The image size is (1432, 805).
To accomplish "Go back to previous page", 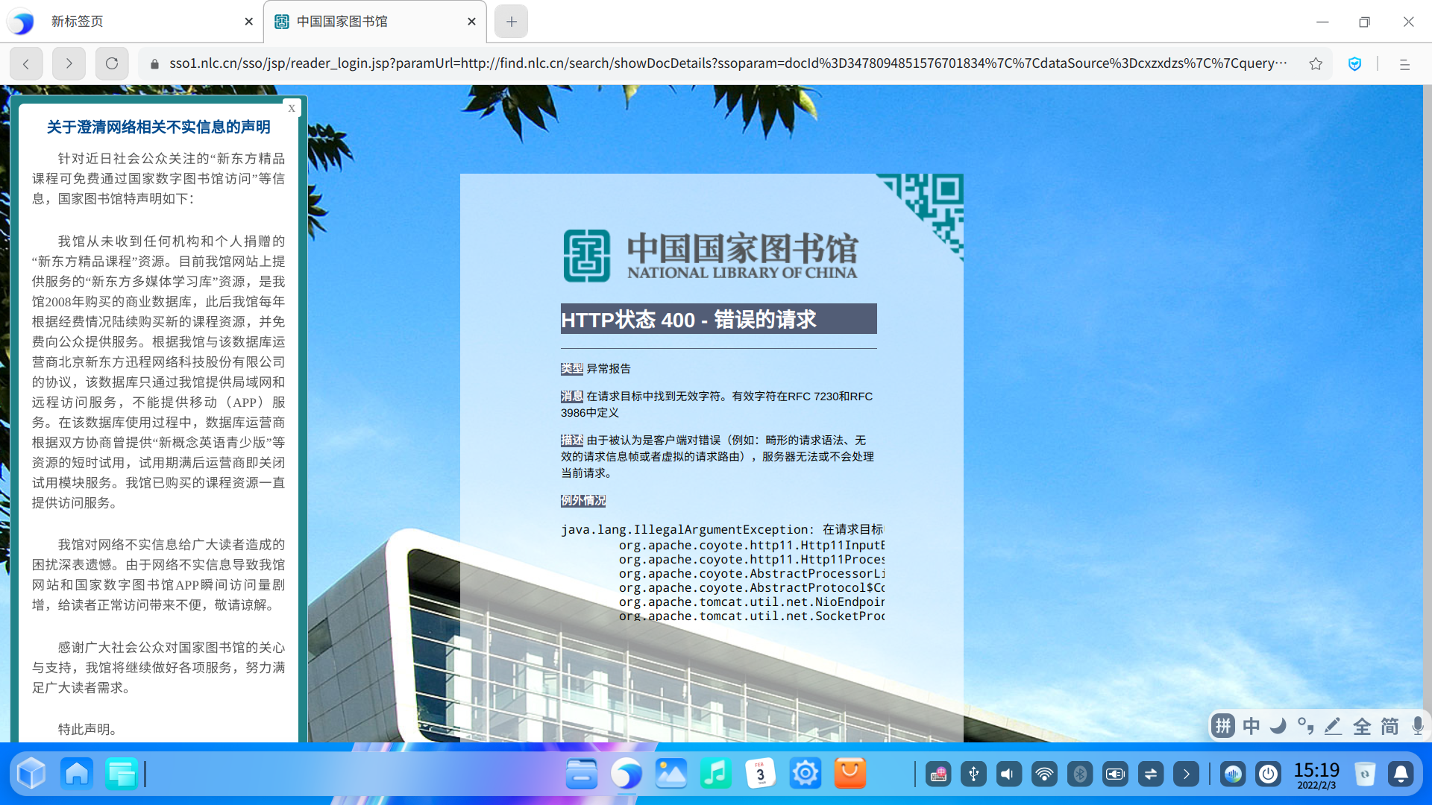I will click(x=26, y=64).
